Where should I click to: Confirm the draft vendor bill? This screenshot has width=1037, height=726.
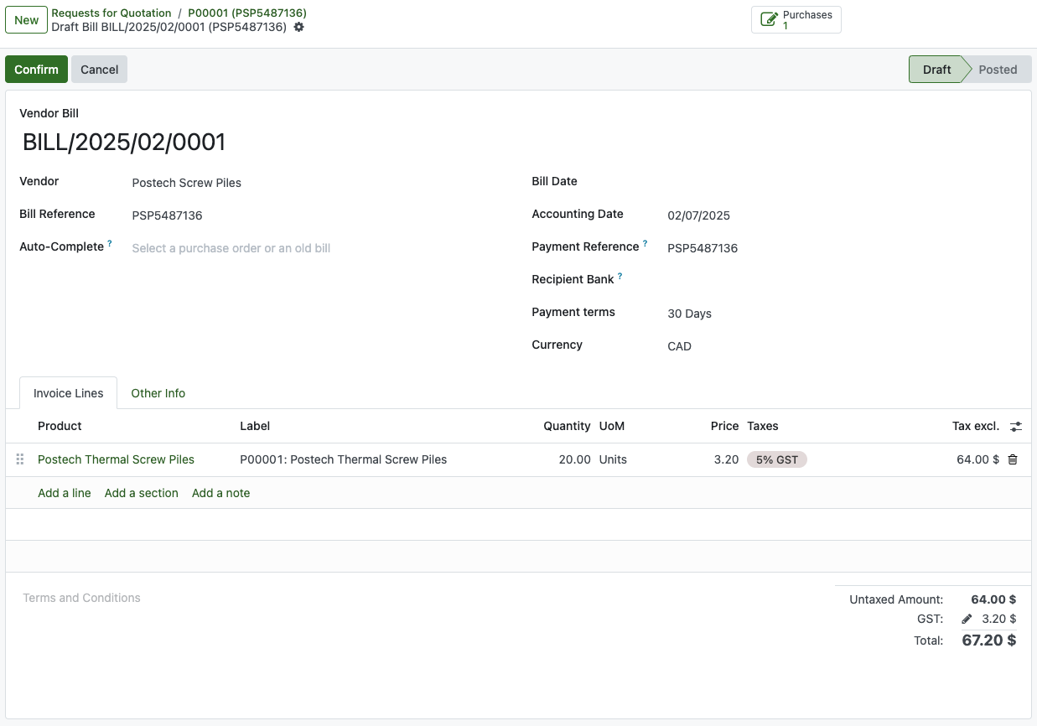(36, 70)
